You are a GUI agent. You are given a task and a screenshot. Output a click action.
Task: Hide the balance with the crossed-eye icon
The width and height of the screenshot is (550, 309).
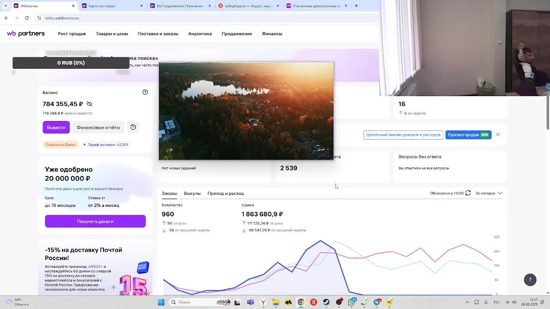coord(89,104)
